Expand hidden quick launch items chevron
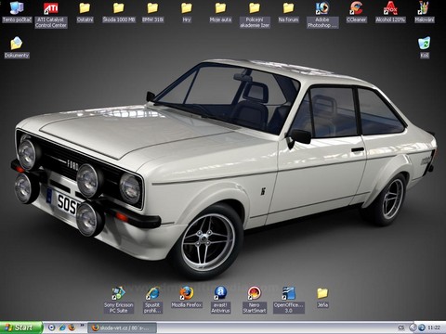The image size is (446, 334). tap(82, 326)
